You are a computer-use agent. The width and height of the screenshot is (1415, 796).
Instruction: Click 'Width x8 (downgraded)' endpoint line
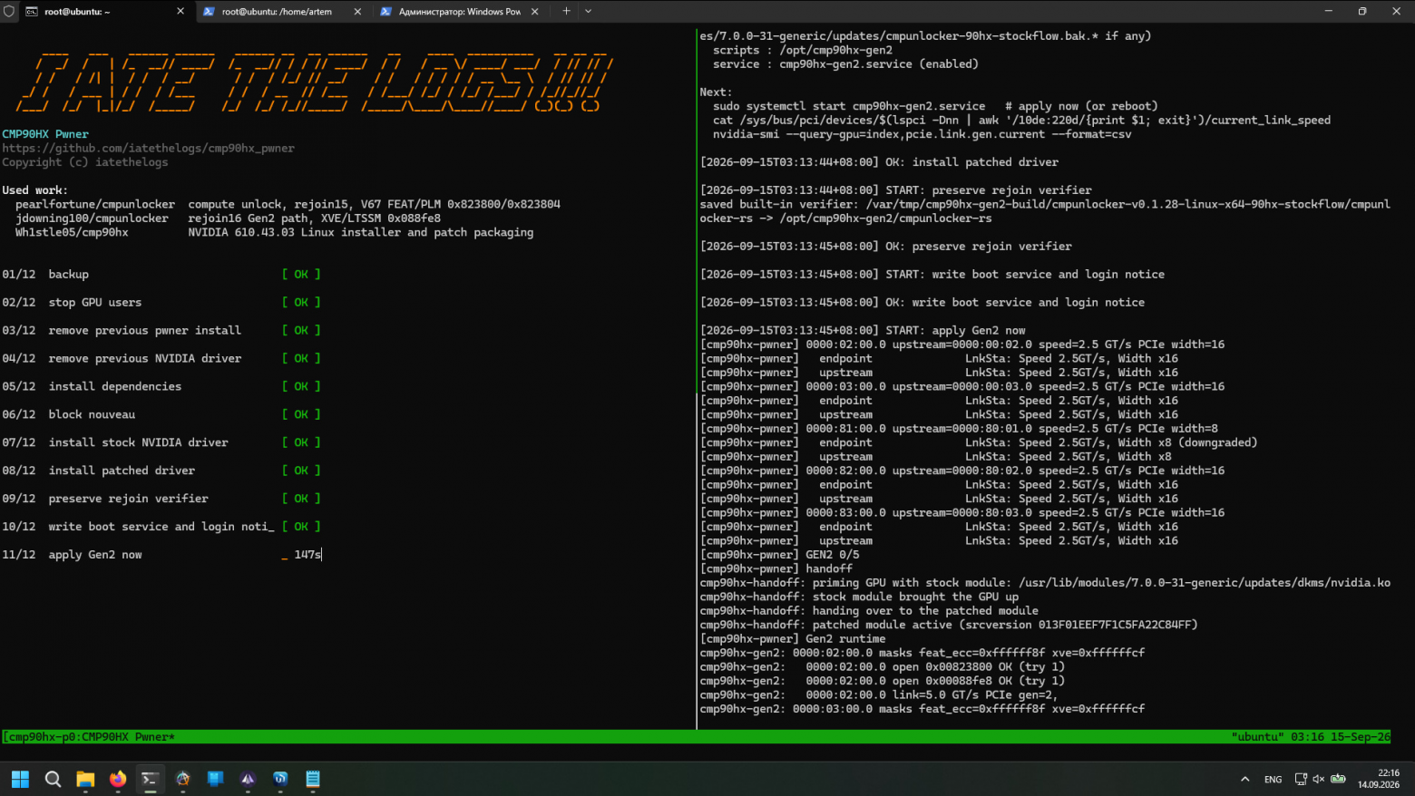(x=979, y=443)
